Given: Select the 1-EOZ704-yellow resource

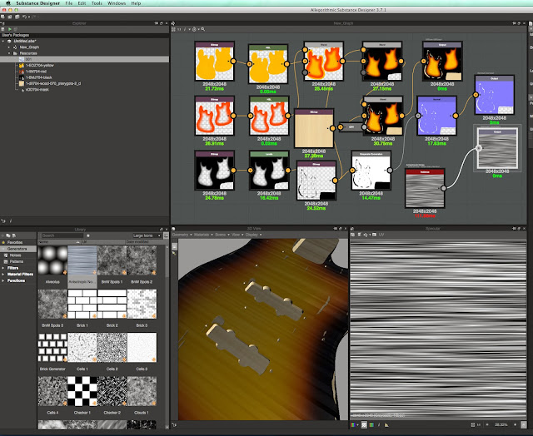Looking at the screenshot, I should pos(40,65).
